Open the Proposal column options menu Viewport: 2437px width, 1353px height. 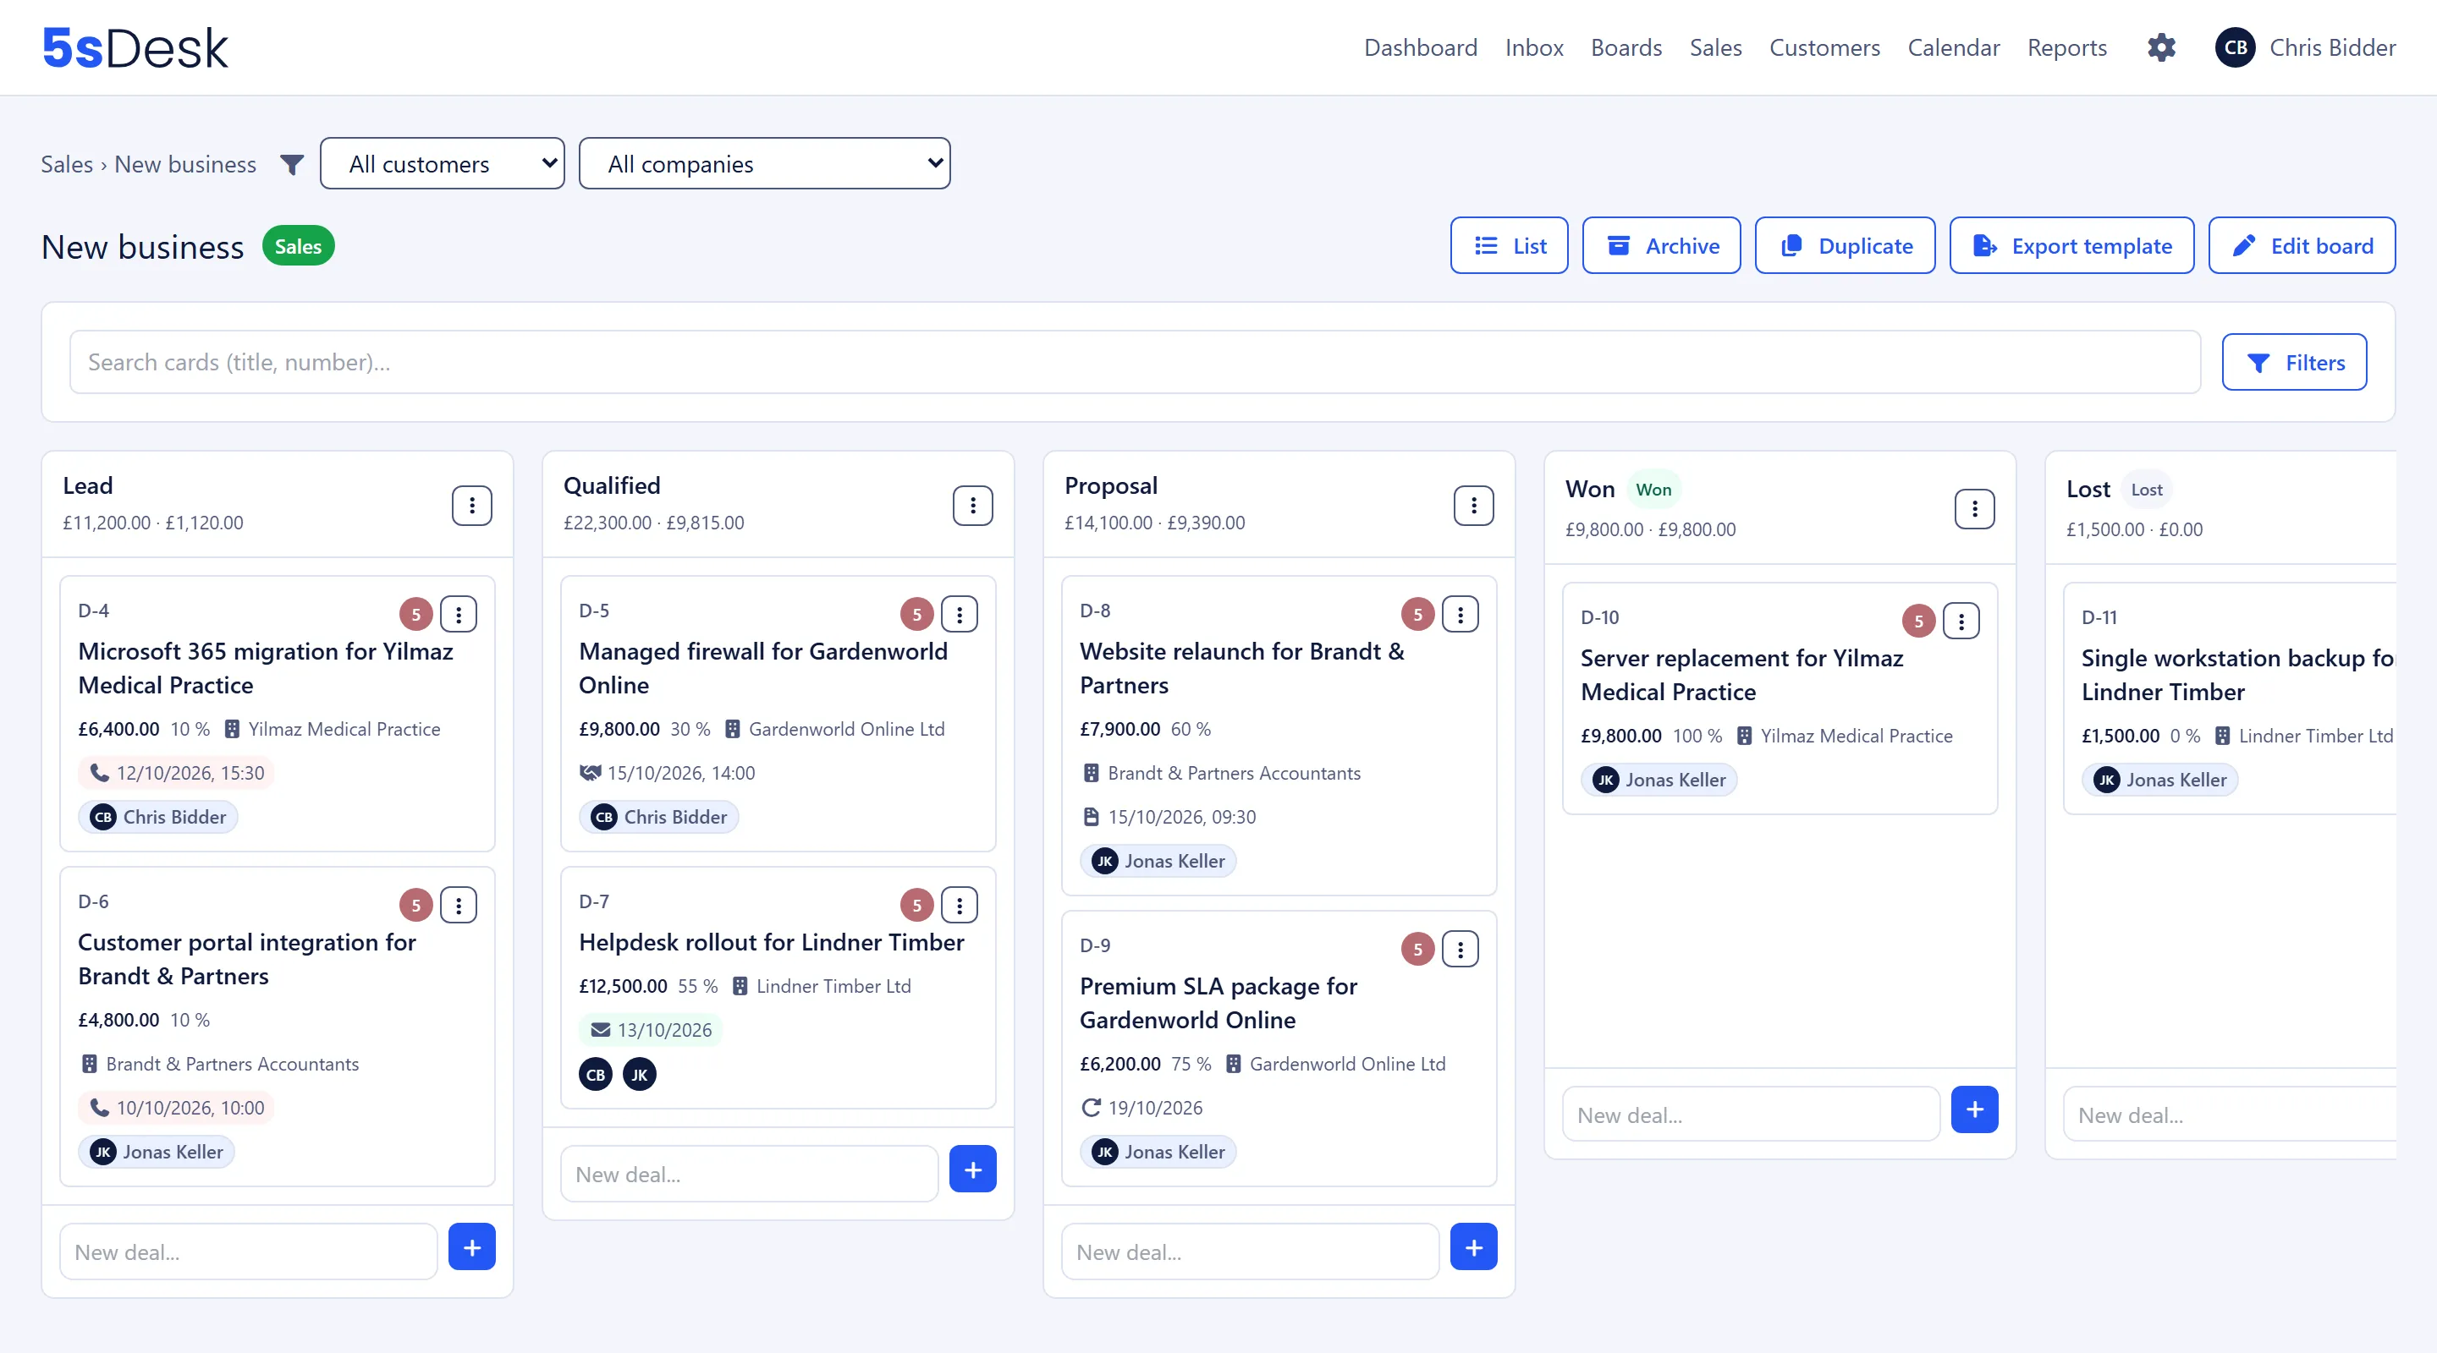[1473, 505]
